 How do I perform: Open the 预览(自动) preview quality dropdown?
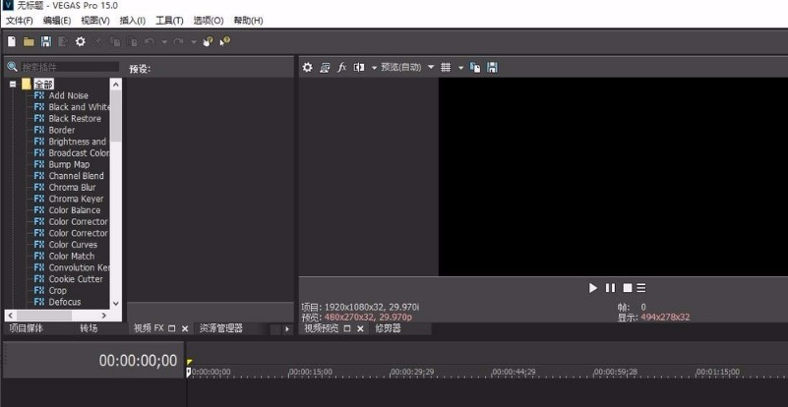(x=431, y=67)
